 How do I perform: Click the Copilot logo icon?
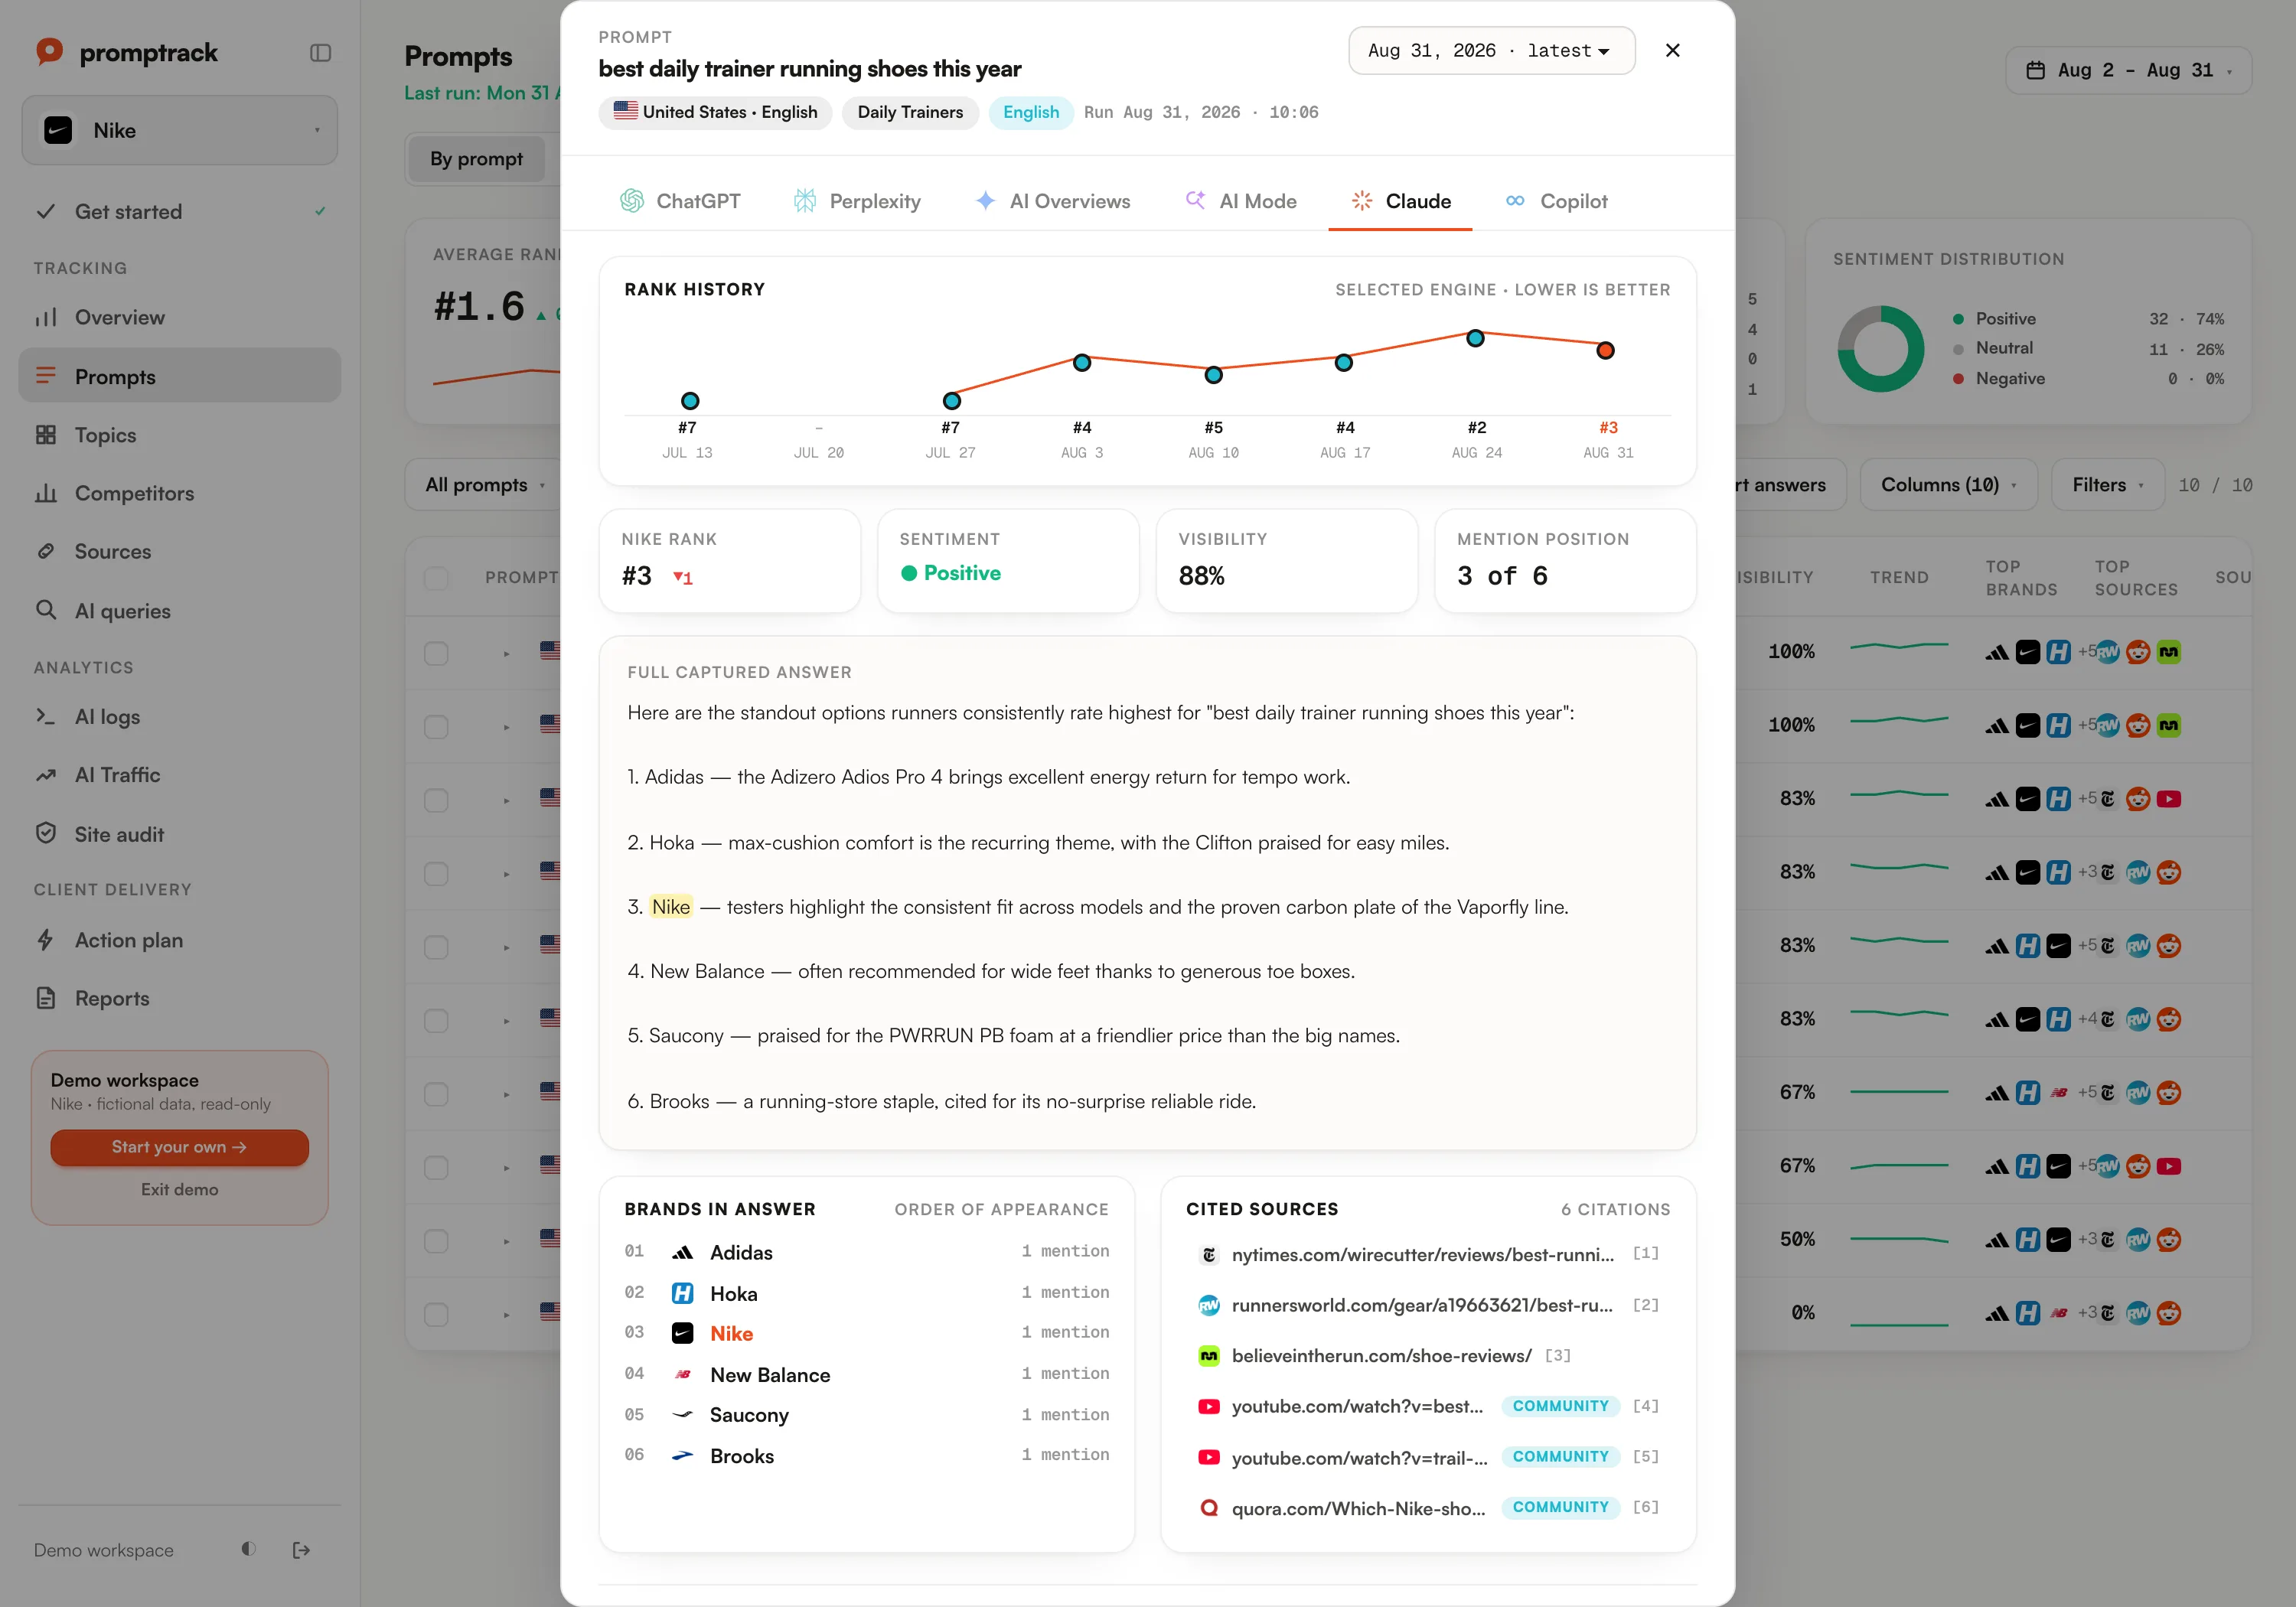click(x=1516, y=201)
